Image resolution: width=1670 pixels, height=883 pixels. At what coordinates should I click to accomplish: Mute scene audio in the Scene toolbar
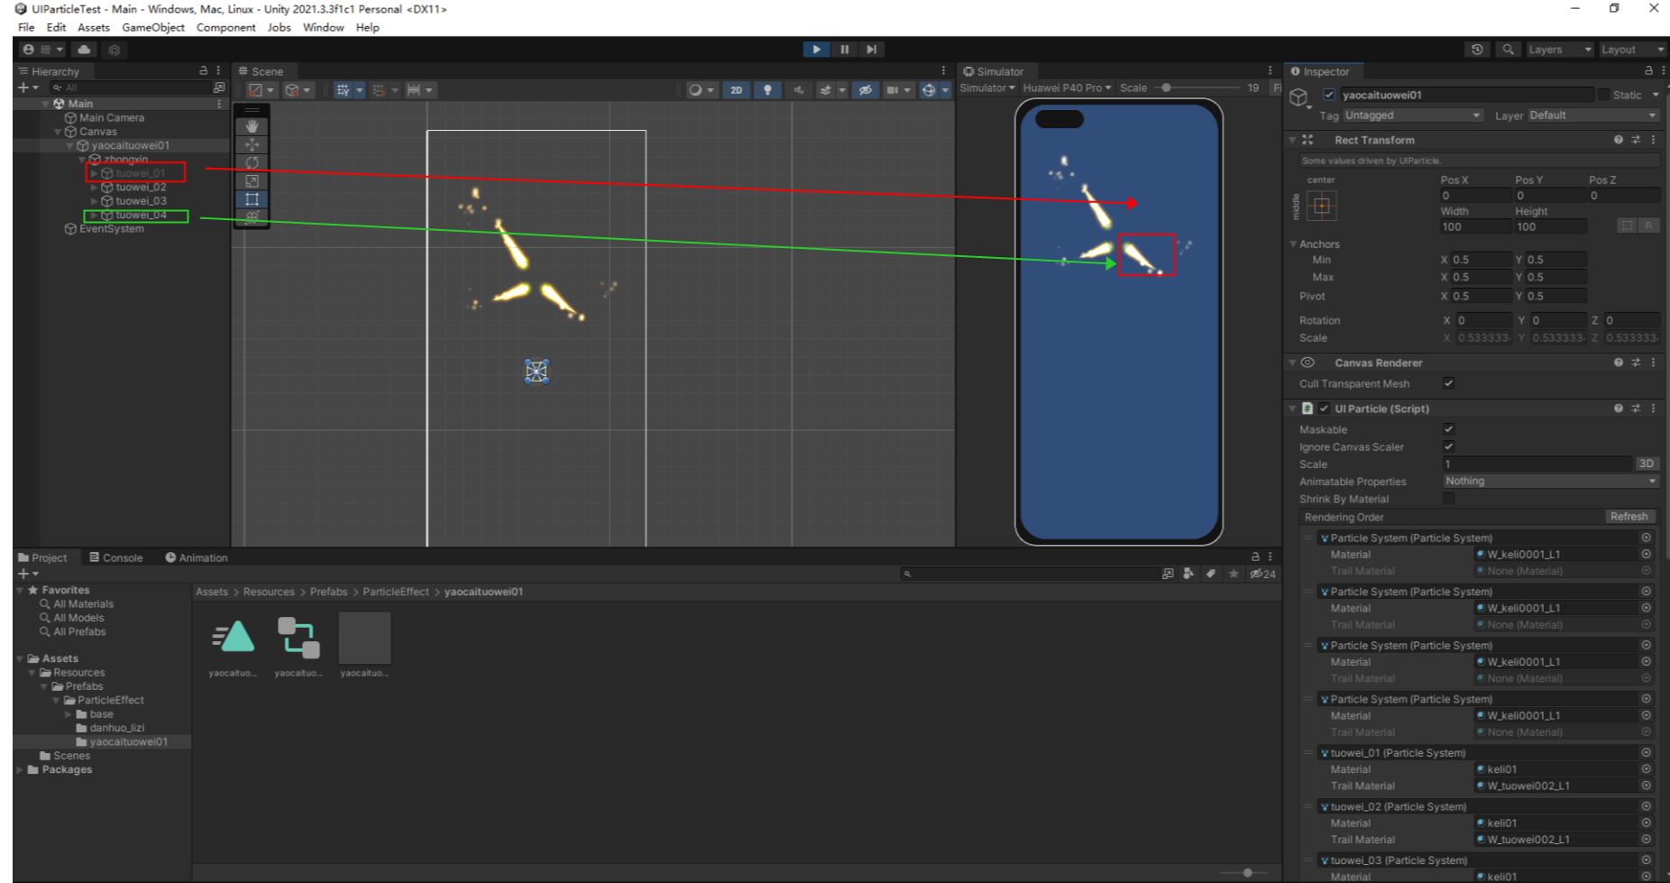797,89
